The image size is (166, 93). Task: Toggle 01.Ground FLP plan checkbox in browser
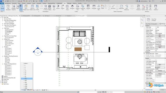(6, 27)
